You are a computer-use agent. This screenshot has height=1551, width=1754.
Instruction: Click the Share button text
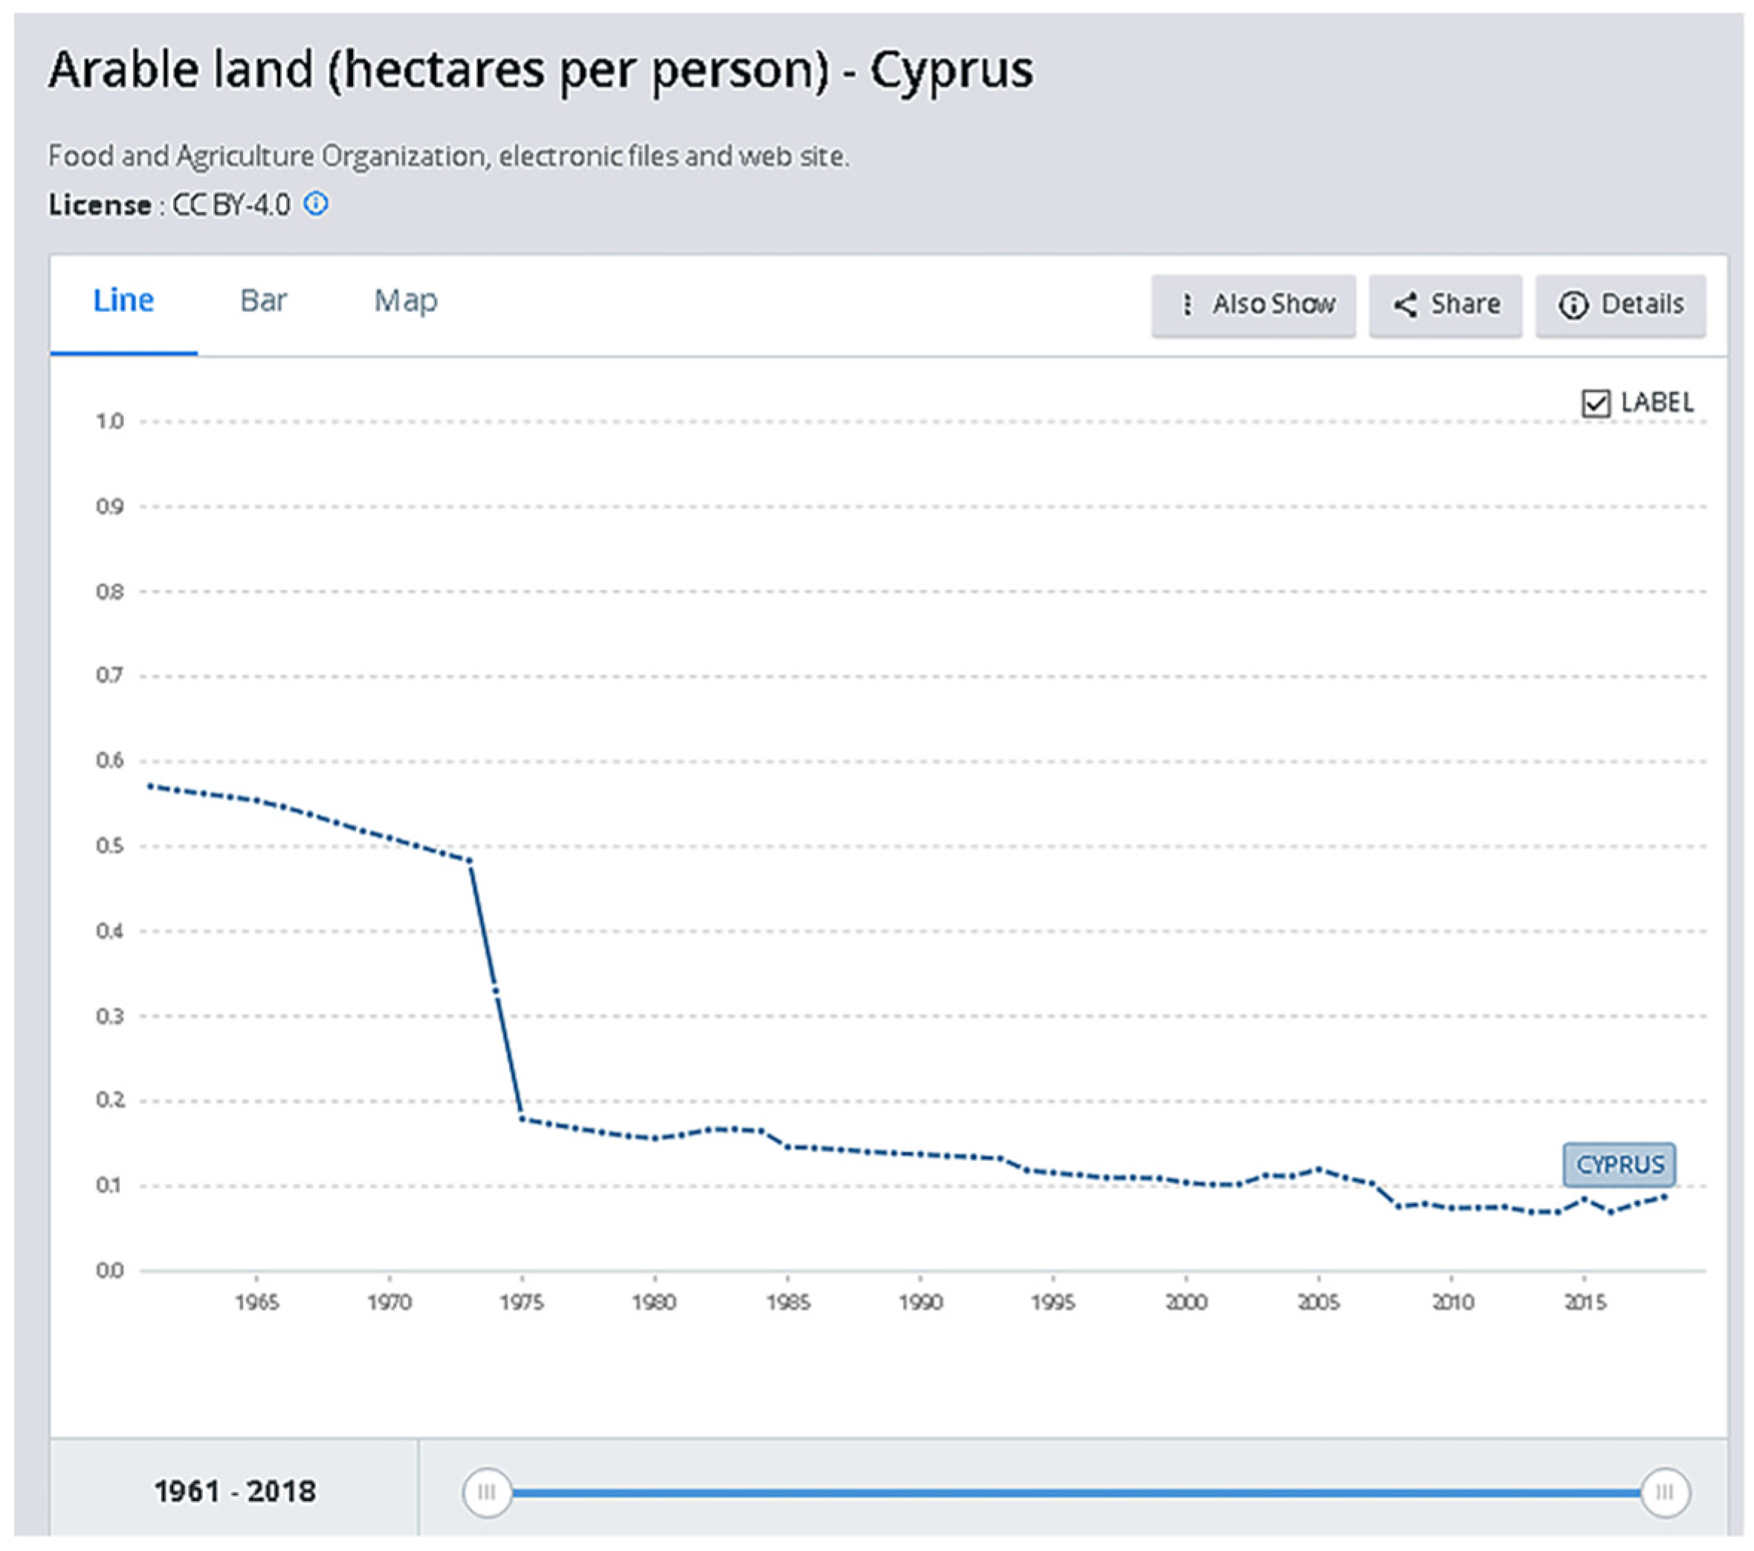tap(1465, 305)
